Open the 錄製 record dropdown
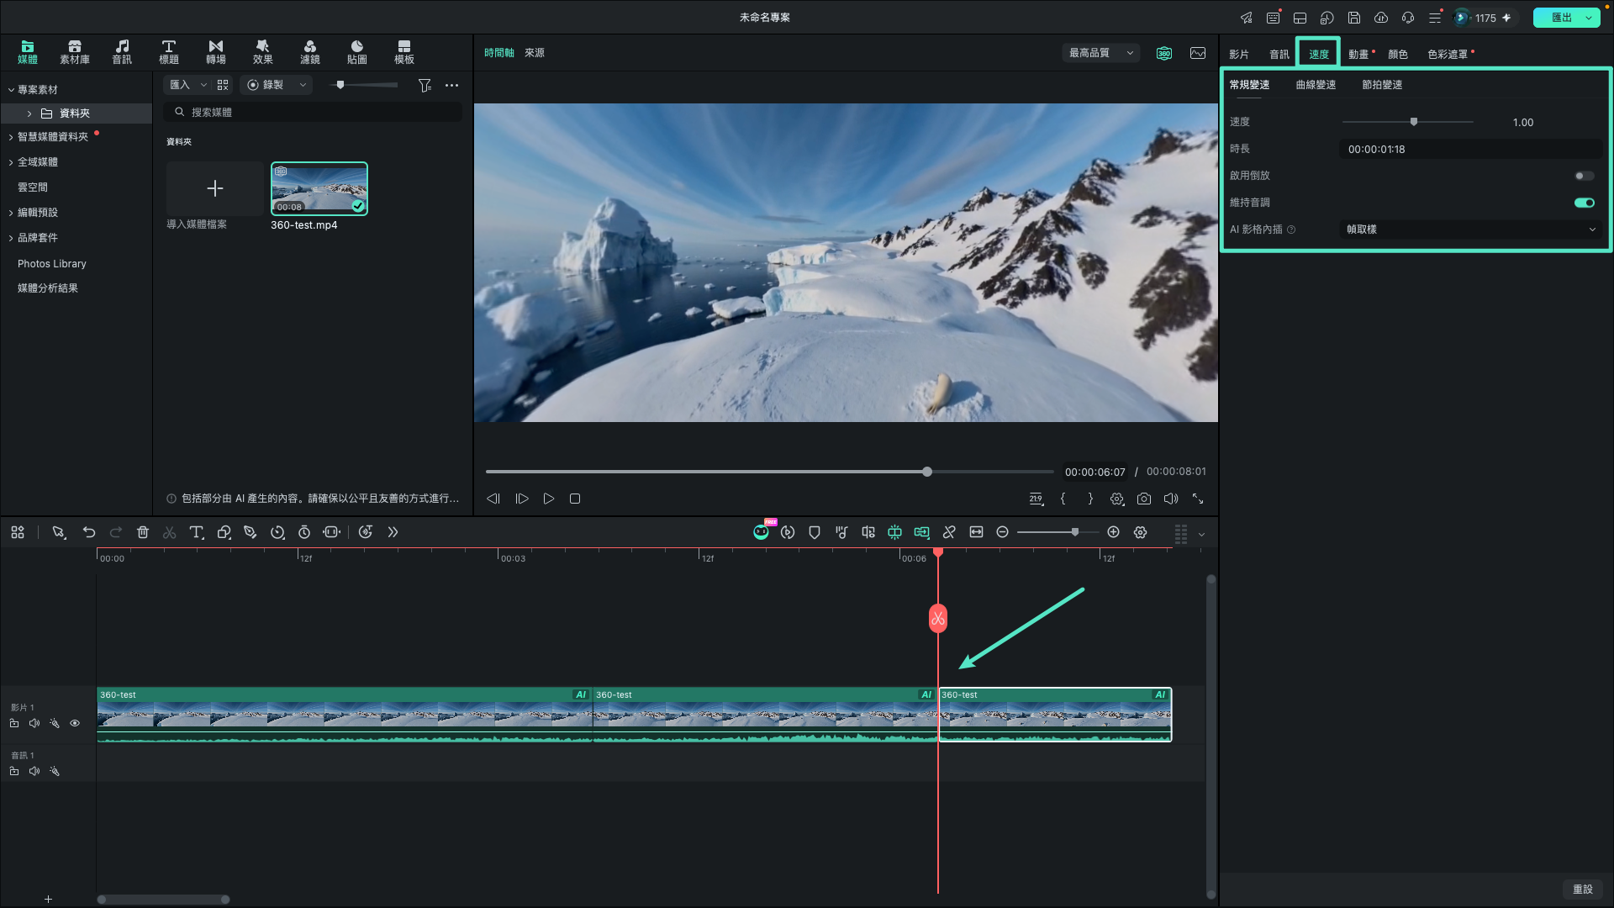The image size is (1614, 908). (277, 85)
